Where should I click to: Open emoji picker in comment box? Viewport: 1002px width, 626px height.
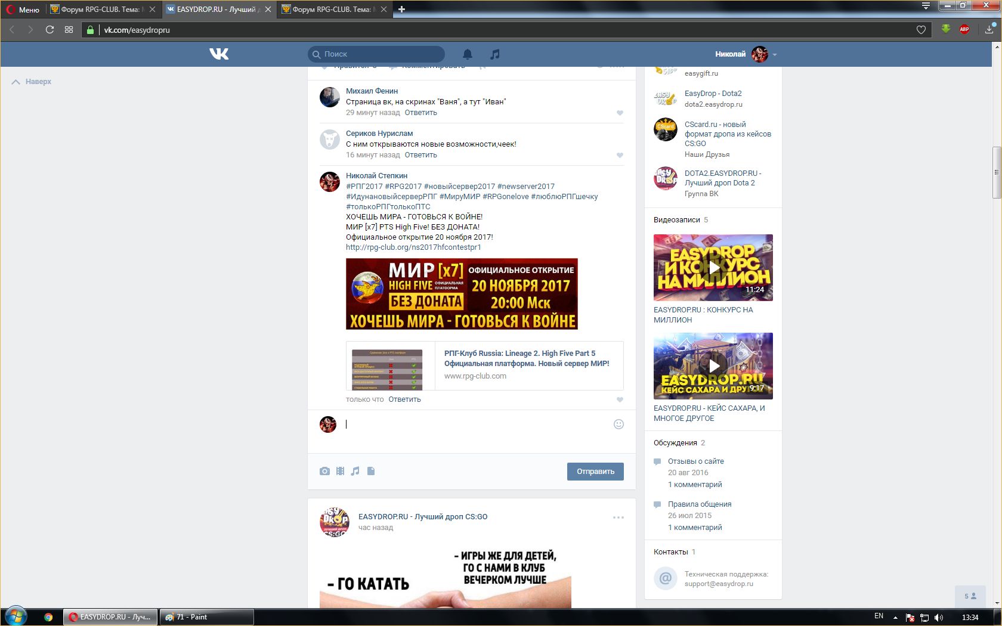coord(618,424)
